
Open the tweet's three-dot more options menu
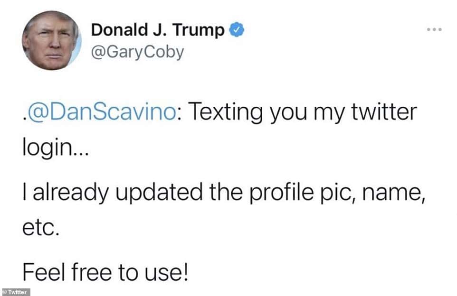[x=434, y=29]
